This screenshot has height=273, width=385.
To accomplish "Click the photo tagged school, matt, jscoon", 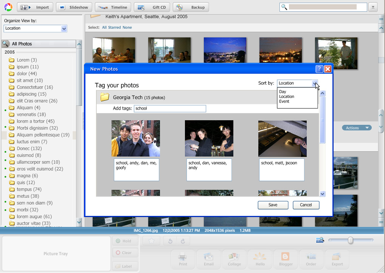I will click(x=282, y=138).
